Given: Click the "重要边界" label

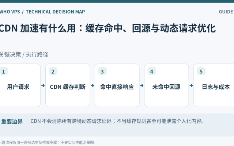Looking at the screenshot, I should pos(12,122).
